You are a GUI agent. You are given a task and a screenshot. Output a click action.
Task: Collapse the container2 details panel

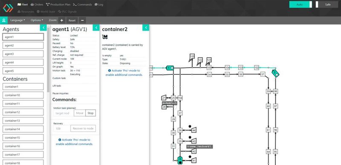click(146, 28)
